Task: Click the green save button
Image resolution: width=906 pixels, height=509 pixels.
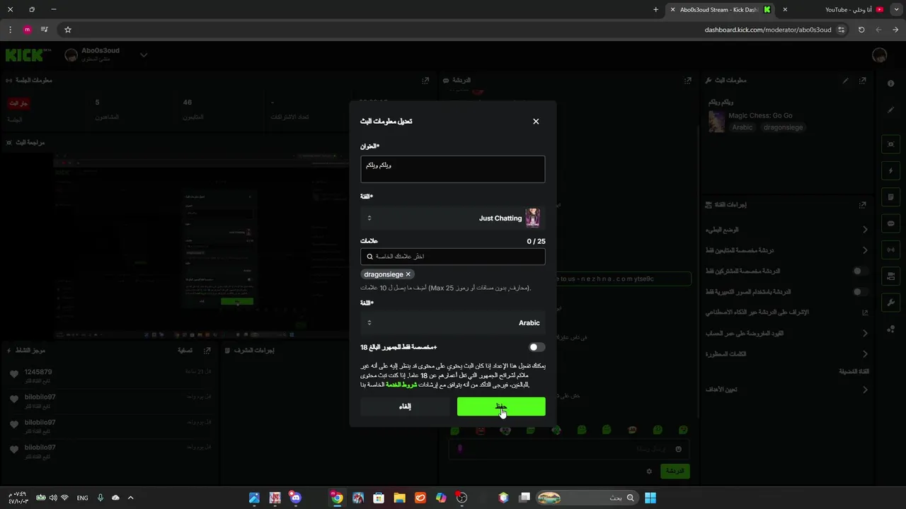Action: (501, 406)
